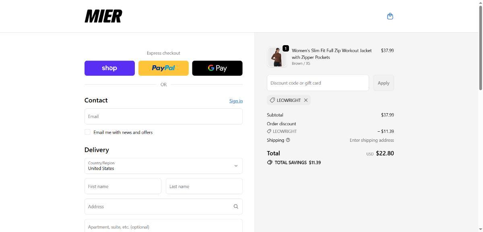Click the Address input field
483x232 pixels.
pyautogui.click(x=159, y=207)
